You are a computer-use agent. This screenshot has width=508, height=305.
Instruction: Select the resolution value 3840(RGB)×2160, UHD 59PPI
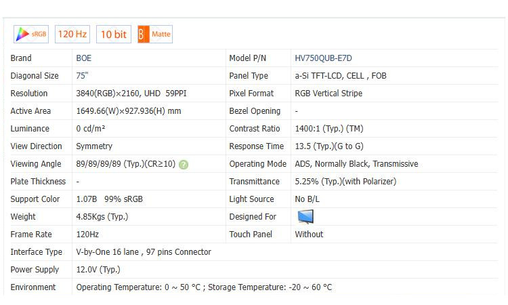(131, 94)
